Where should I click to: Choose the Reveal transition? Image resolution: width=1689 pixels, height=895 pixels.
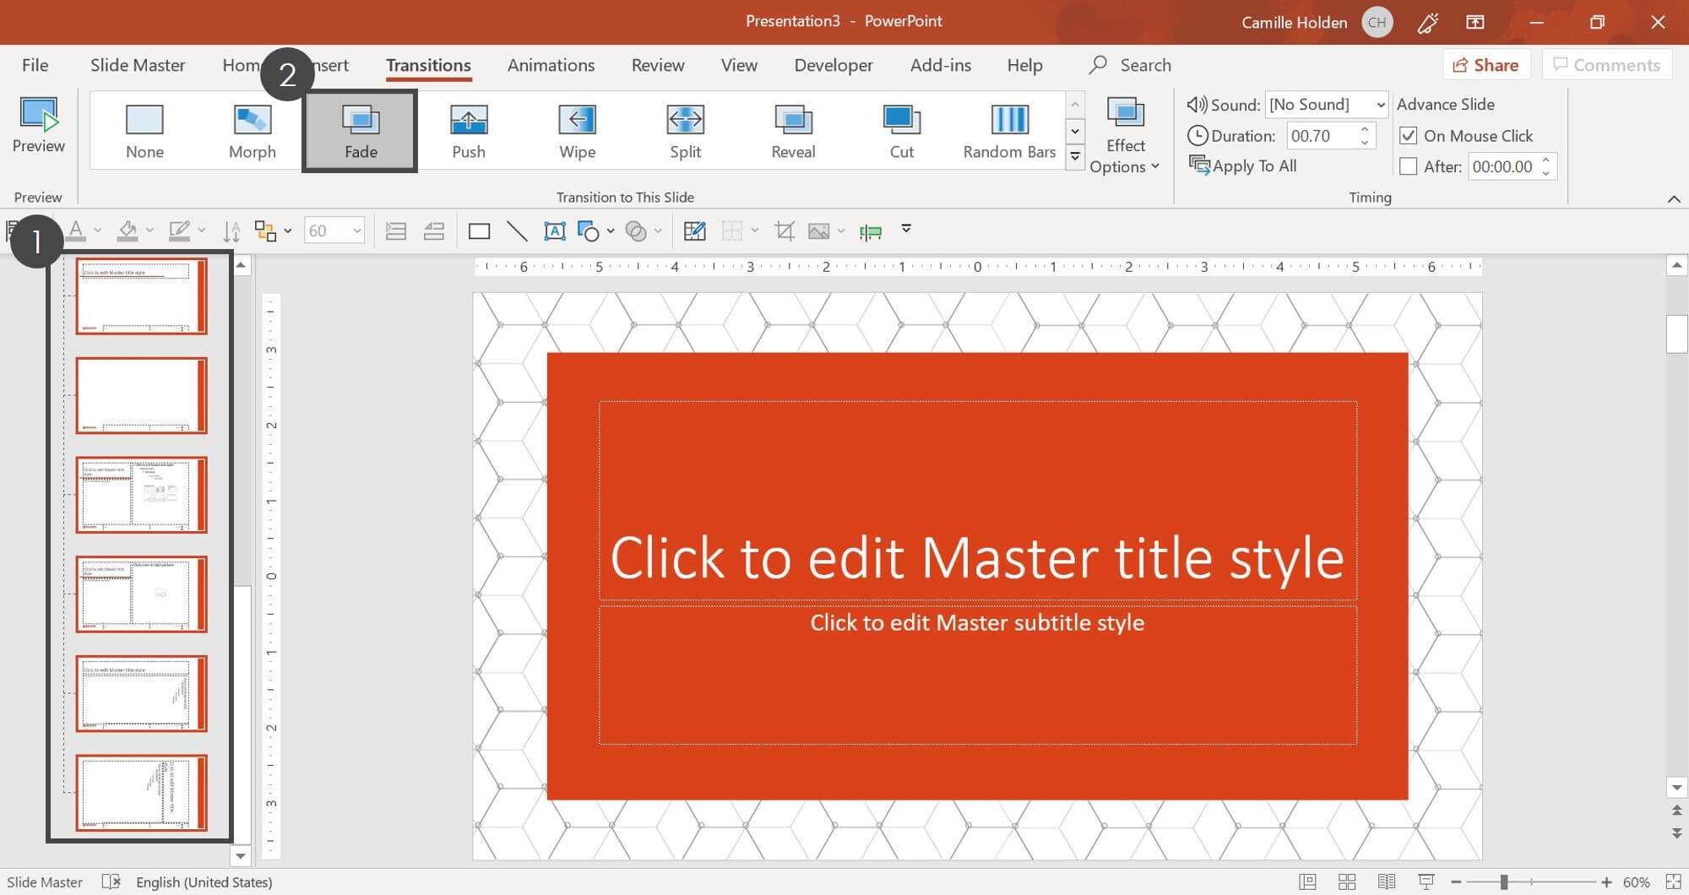793,131
